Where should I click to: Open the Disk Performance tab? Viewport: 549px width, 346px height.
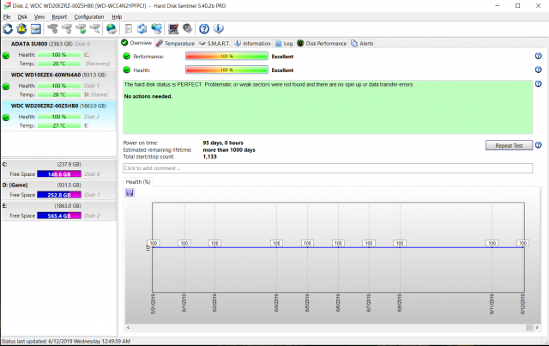coord(323,42)
